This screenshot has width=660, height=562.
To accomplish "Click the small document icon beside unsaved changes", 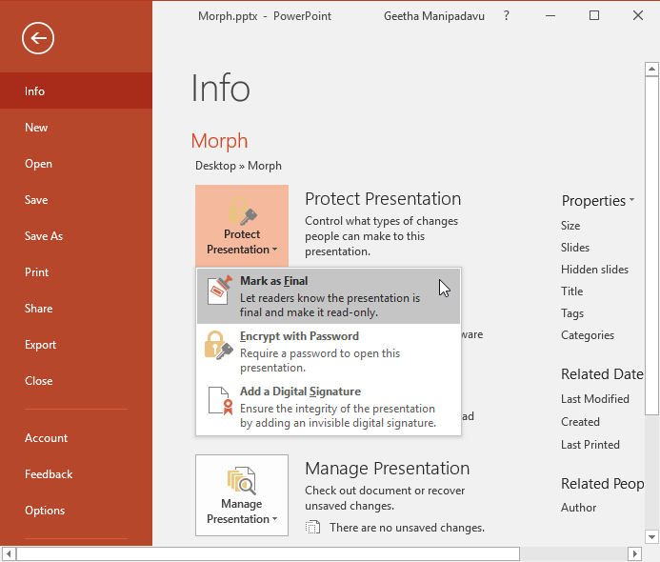I will (x=313, y=527).
